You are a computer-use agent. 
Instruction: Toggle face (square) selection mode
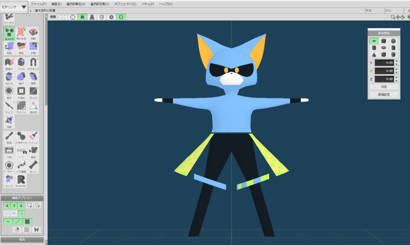click(27, 222)
